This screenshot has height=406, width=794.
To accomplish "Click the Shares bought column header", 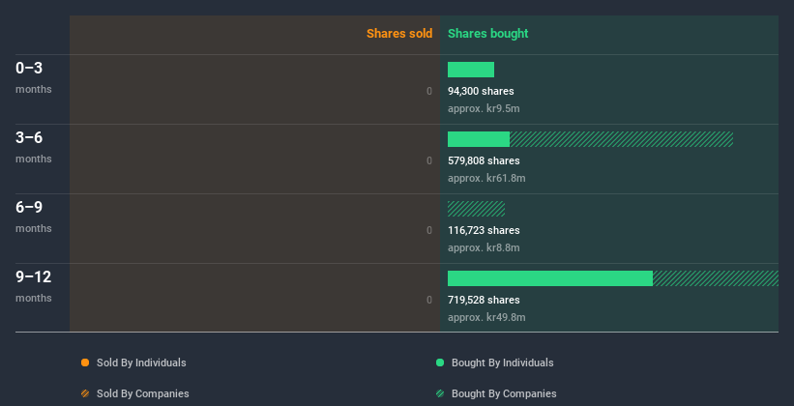I will [487, 34].
